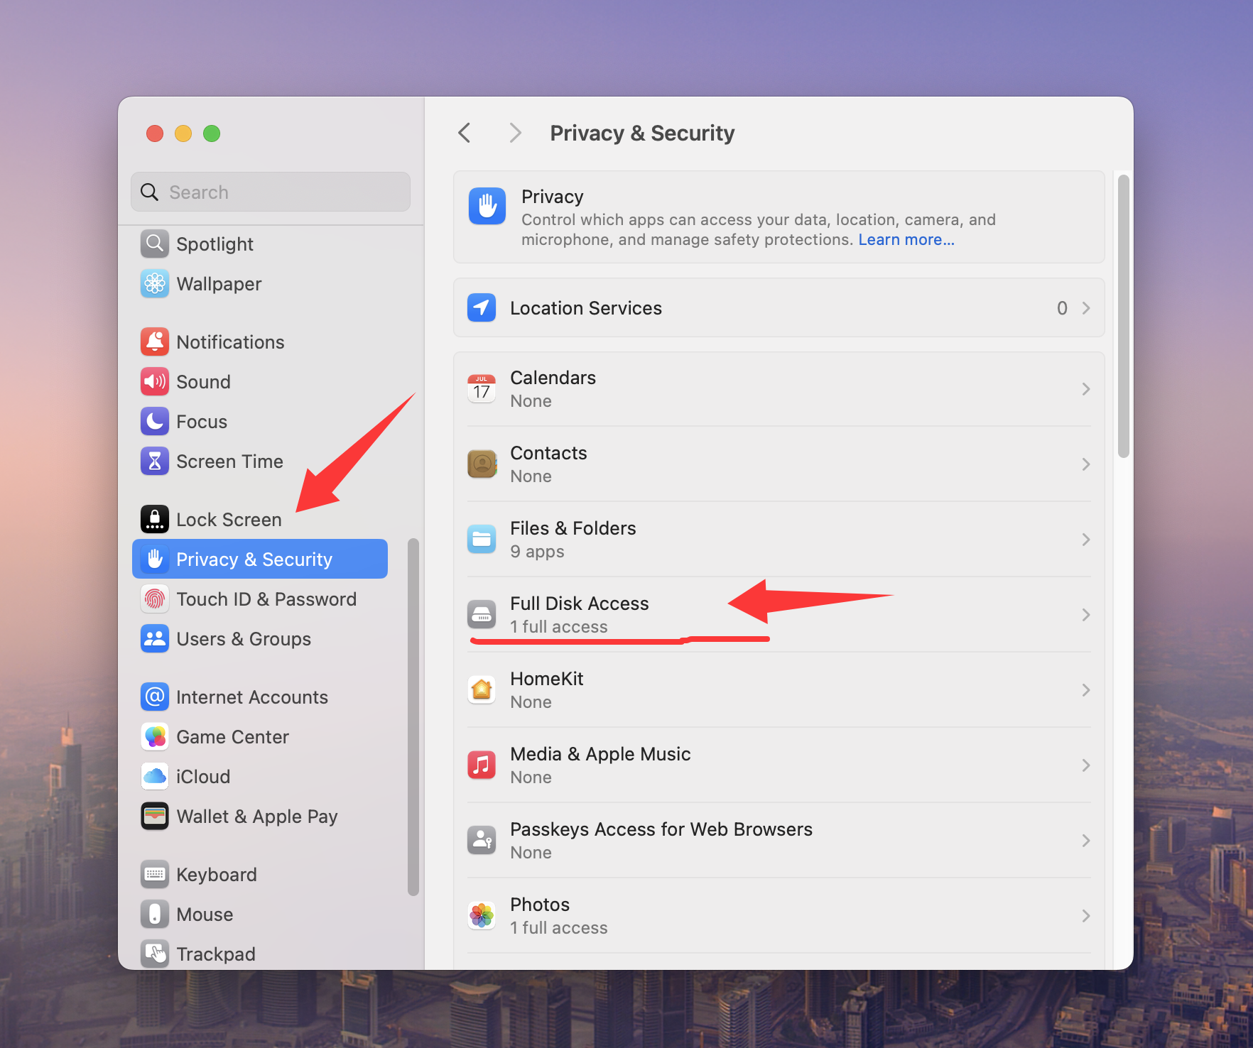Click inside the sidebar Search field
Screen dimensions: 1253x1048
(270, 192)
